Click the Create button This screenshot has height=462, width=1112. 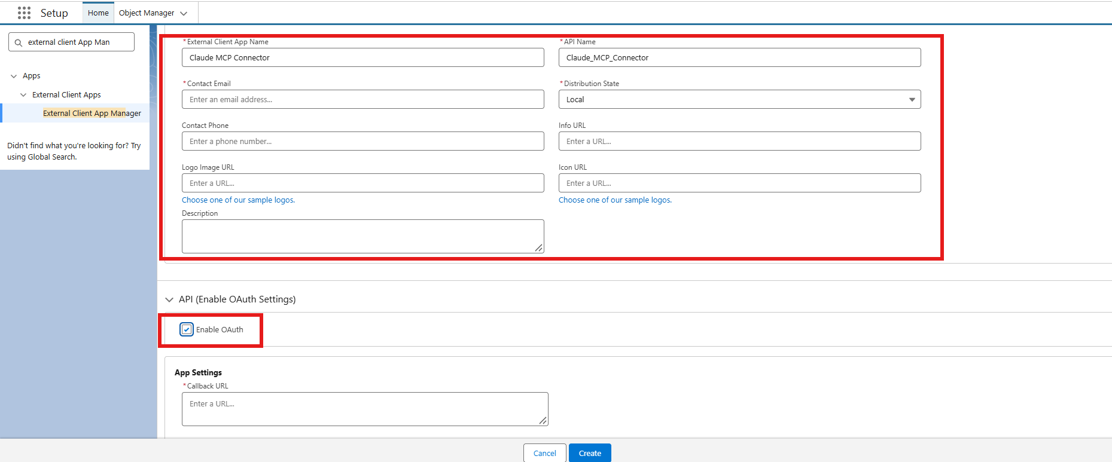tap(590, 453)
